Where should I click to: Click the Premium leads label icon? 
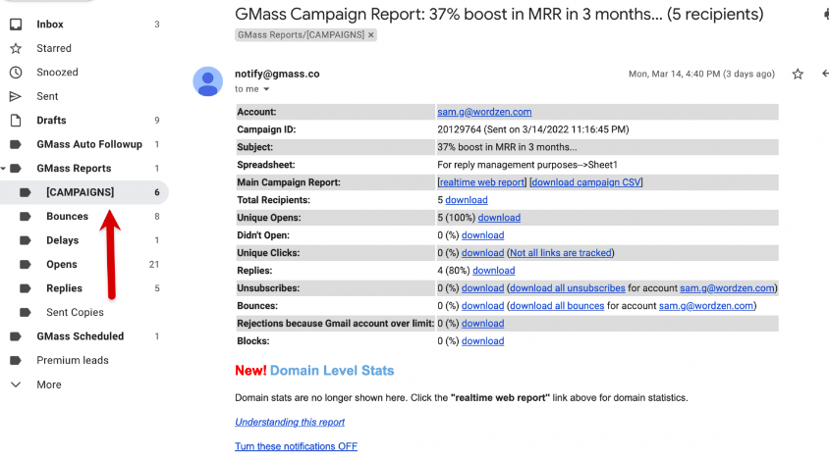click(x=16, y=361)
